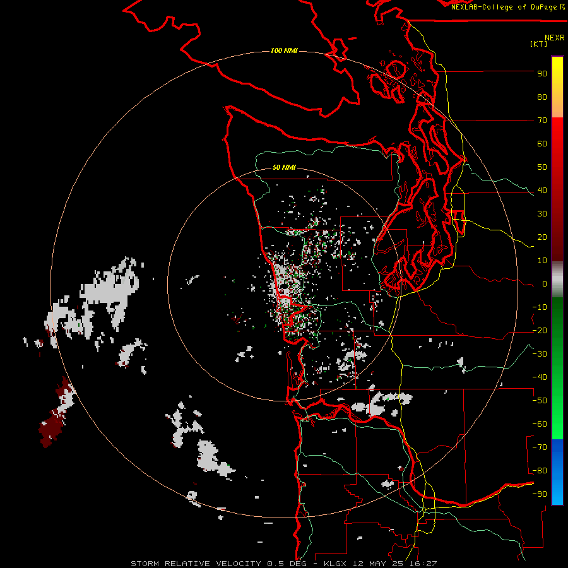Click the 60 value on the velocity scale
This screenshot has width=568, height=568.
pos(542,144)
